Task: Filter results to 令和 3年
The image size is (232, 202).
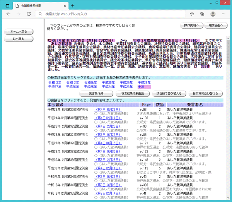Action: pos(55,82)
